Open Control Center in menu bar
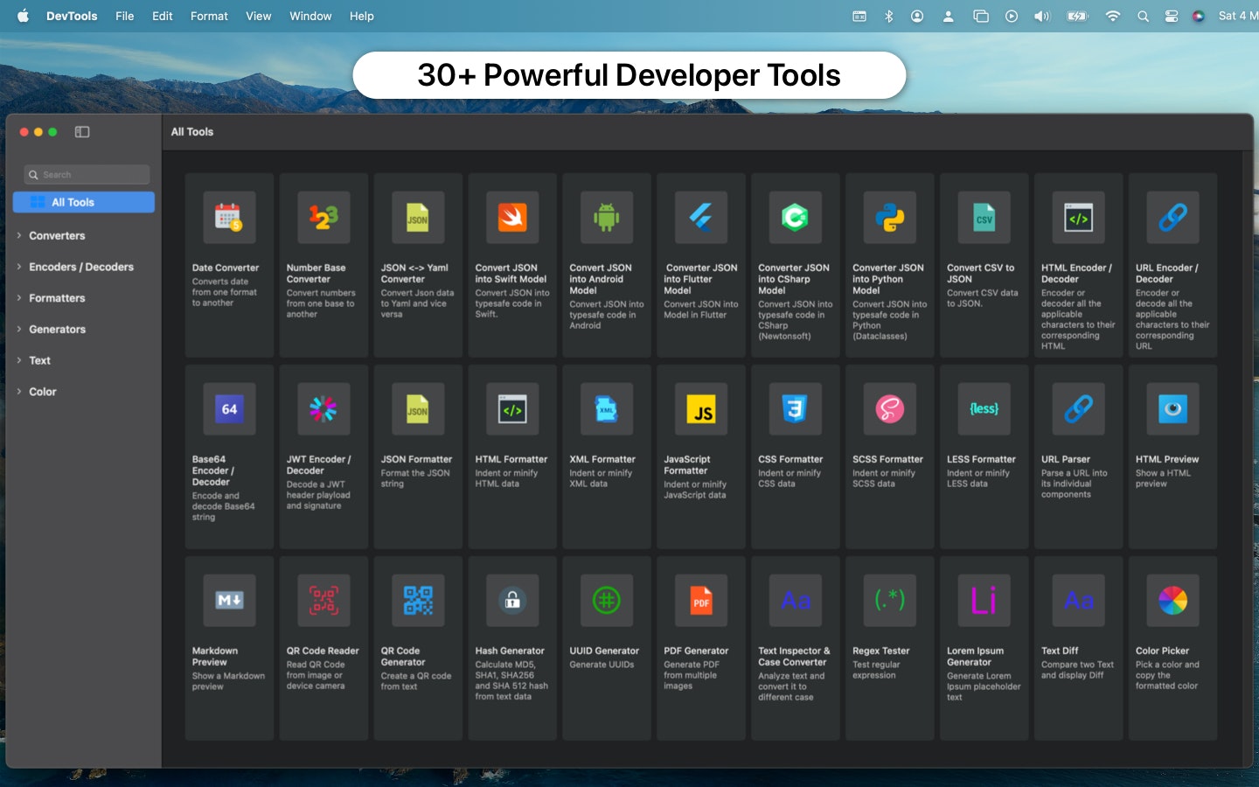 [x=1172, y=16]
